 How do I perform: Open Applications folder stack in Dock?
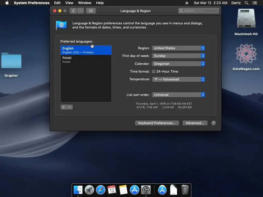(162, 190)
